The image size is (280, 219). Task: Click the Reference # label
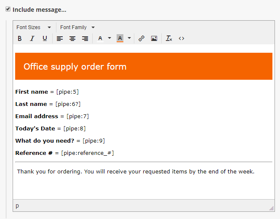pos(34,153)
